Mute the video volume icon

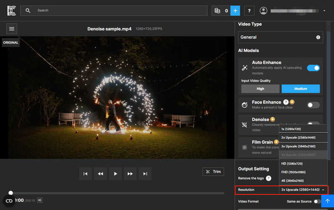tap(40, 200)
